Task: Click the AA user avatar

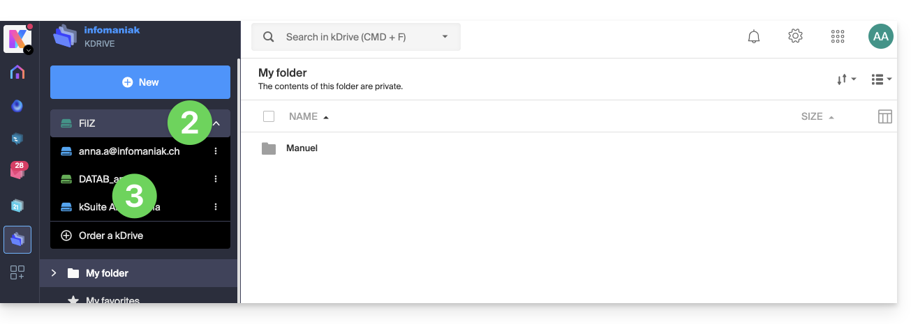Action: pyautogui.click(x=880, y=37)
